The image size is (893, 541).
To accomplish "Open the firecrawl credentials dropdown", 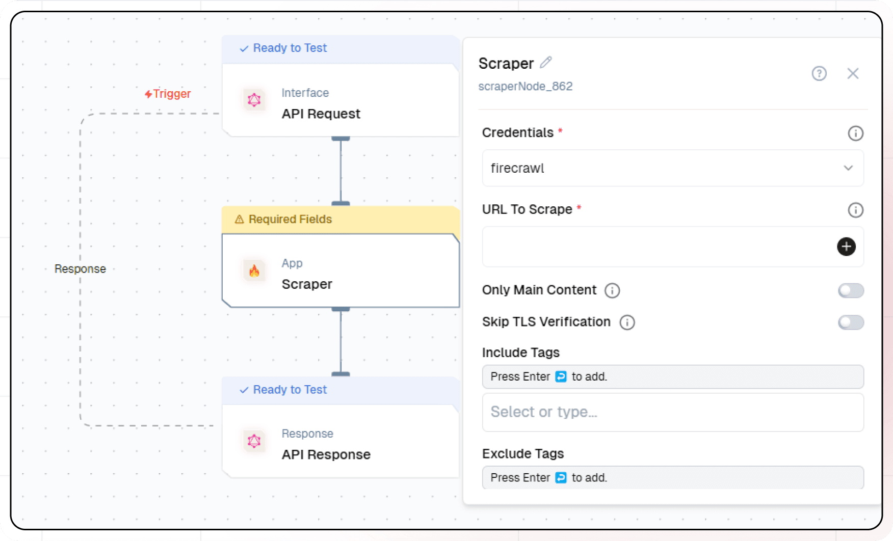I will pos(672,168).
